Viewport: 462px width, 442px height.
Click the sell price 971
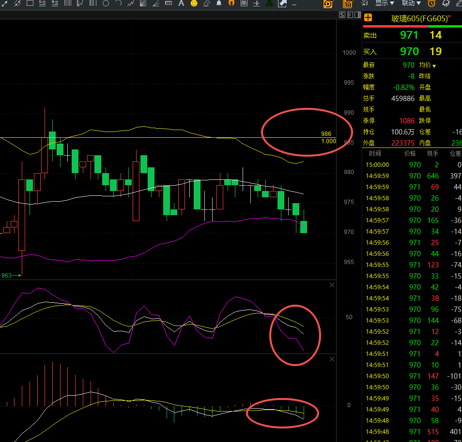click(x=409, y=35)
